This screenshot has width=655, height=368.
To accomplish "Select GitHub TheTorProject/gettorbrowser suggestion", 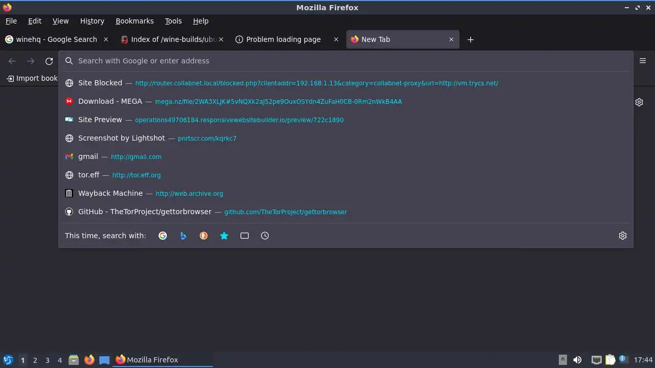I will click(x=346, y=212).
